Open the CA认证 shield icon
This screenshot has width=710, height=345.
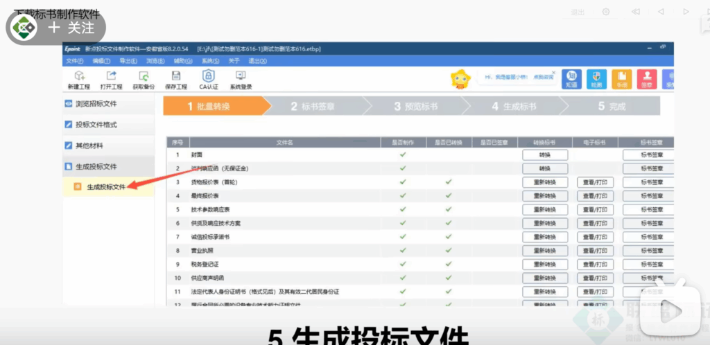coord(209,80)
